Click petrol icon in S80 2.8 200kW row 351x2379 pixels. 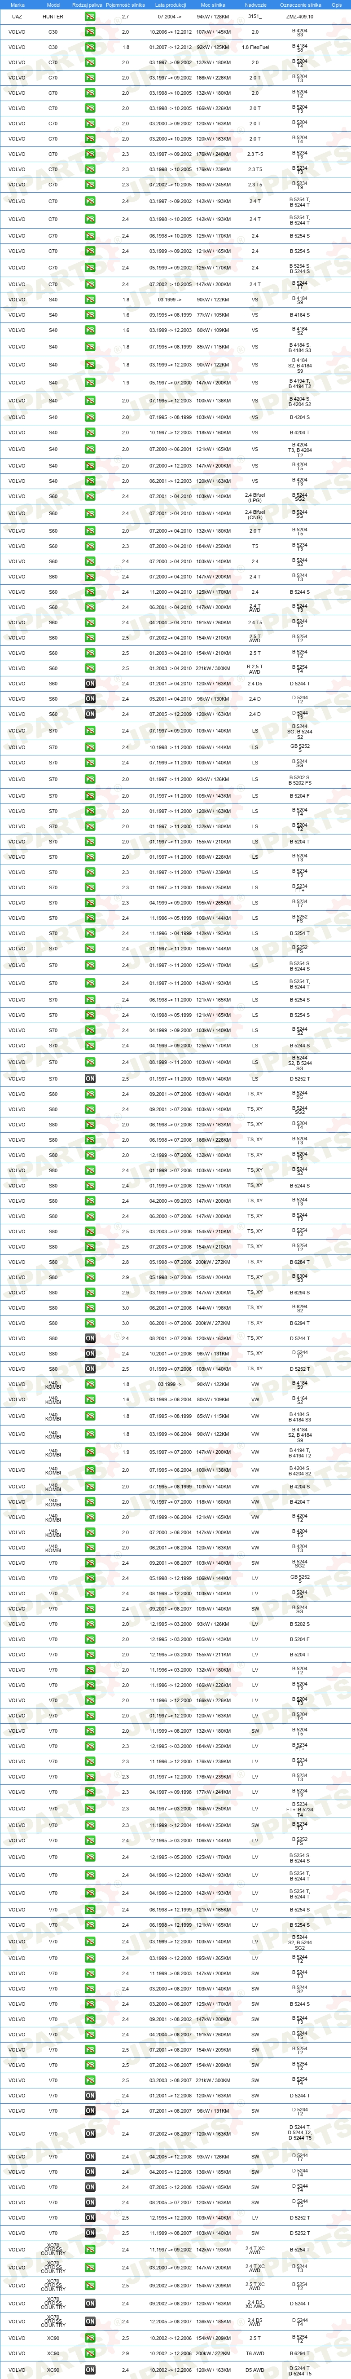pyautogui.click(x=90, y=1262)
